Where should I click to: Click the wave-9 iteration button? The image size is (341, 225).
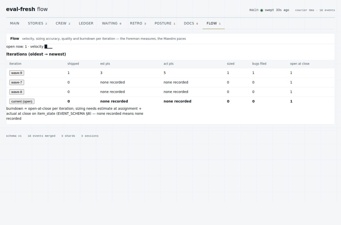tap(17, 73)
